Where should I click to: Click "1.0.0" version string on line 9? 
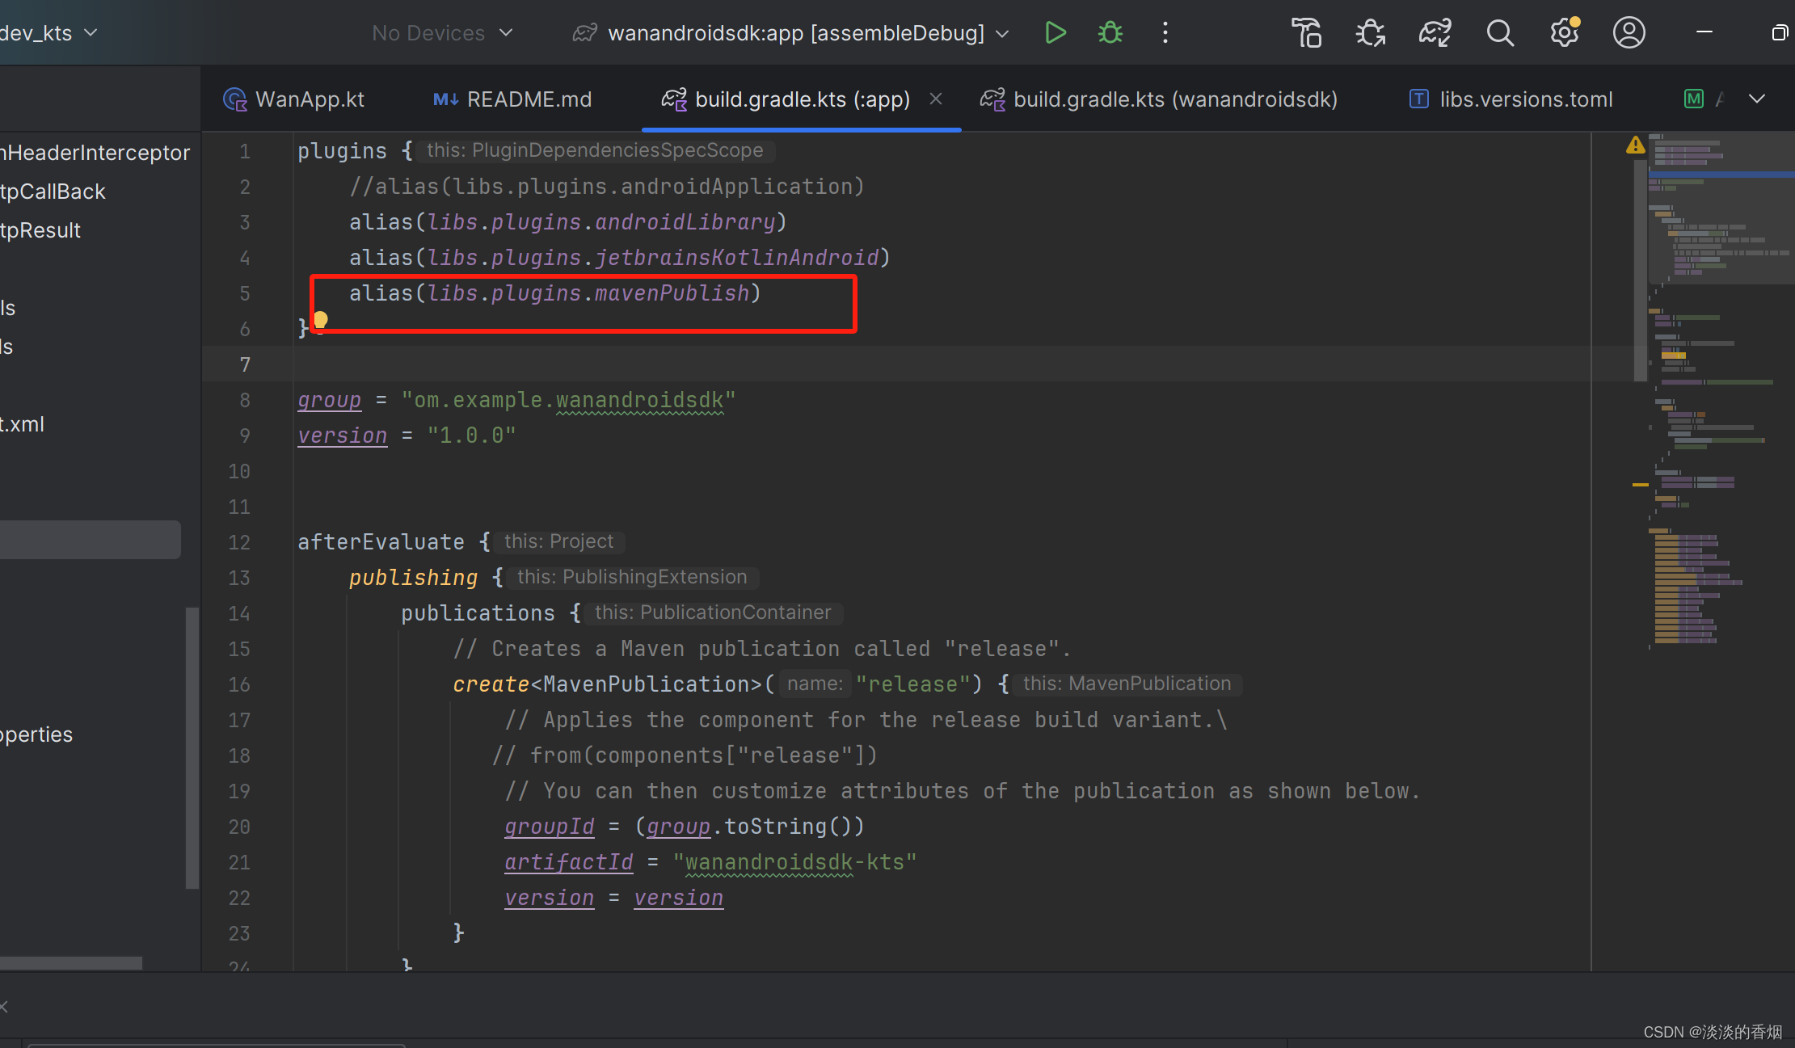tap(471, 436)
